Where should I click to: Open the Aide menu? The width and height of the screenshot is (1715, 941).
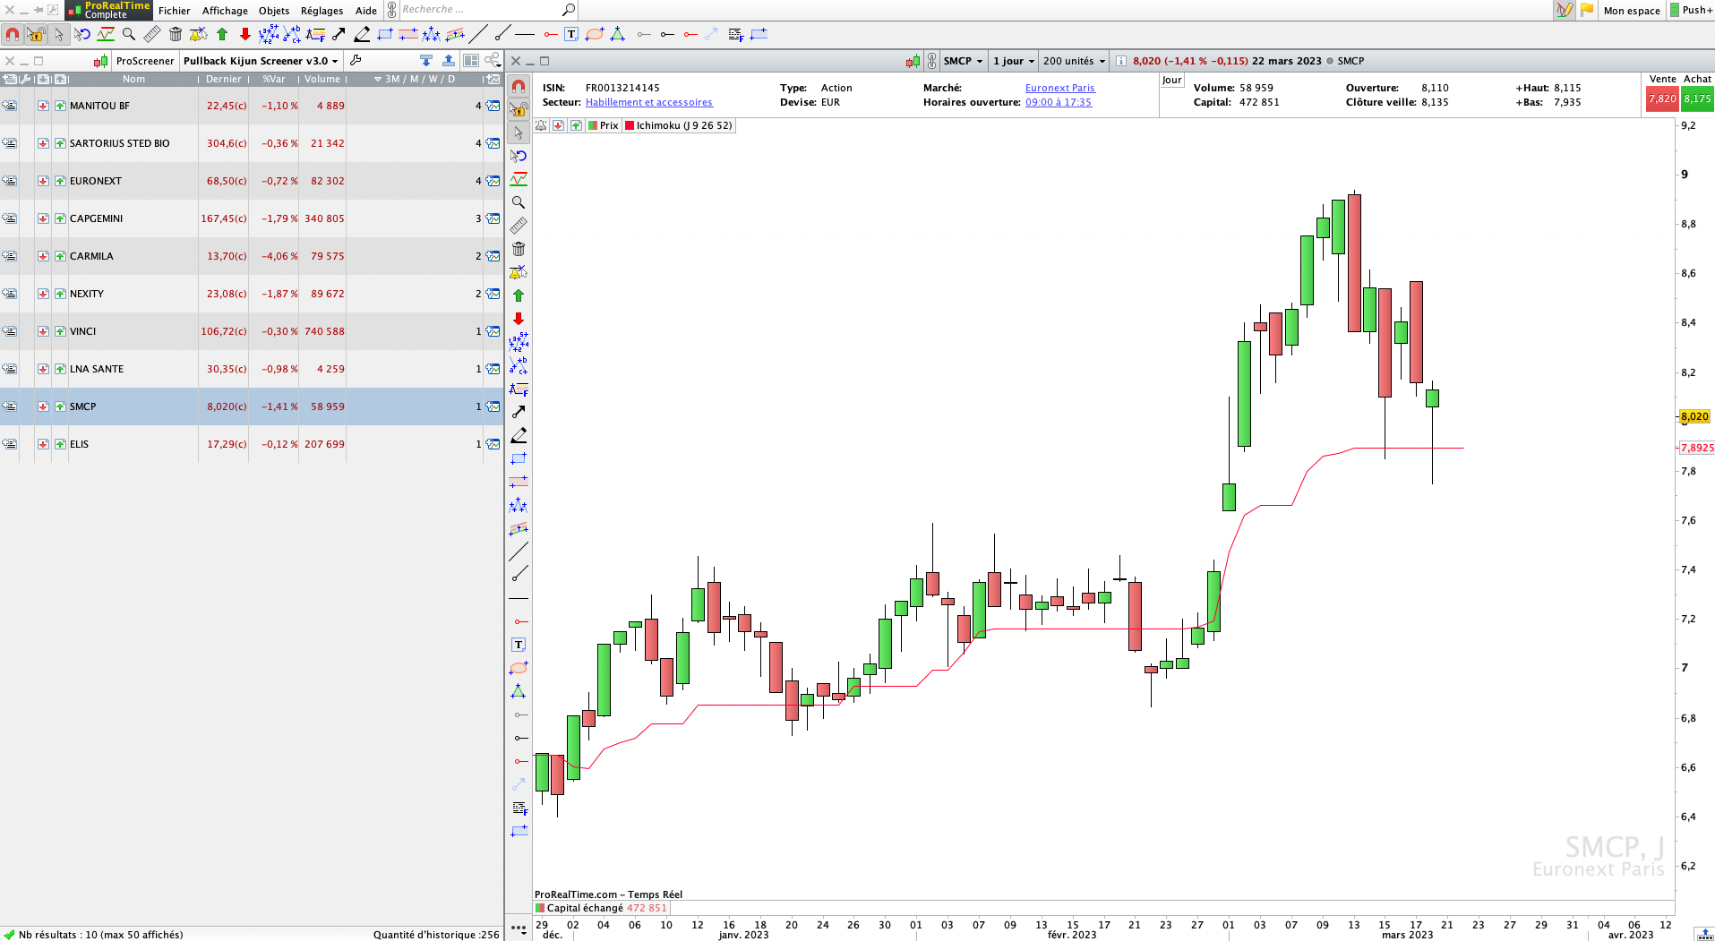click(x=366, y=11)
